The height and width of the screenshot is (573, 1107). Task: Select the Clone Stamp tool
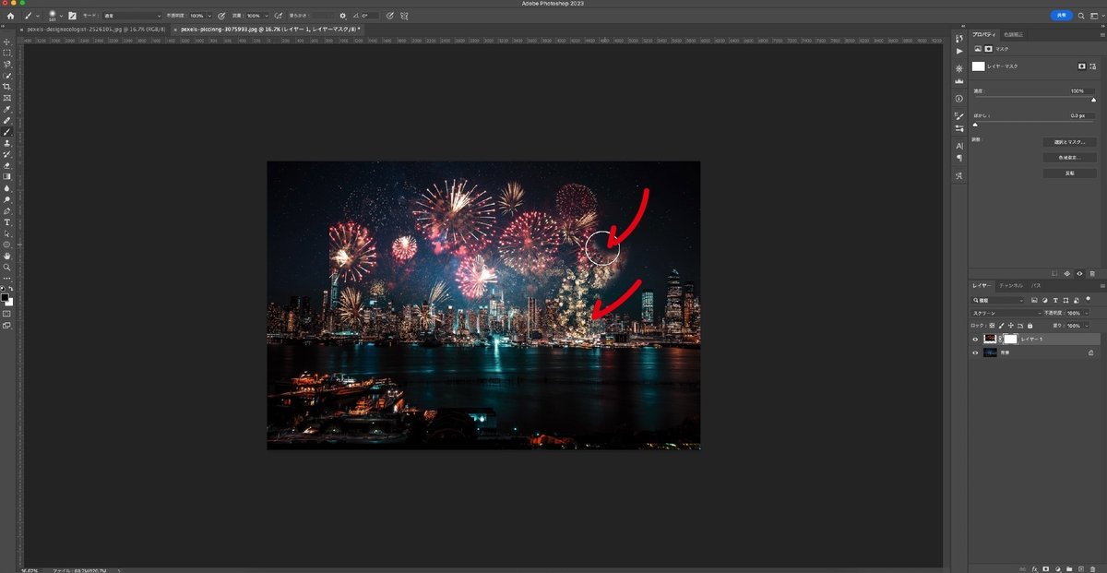7,143
